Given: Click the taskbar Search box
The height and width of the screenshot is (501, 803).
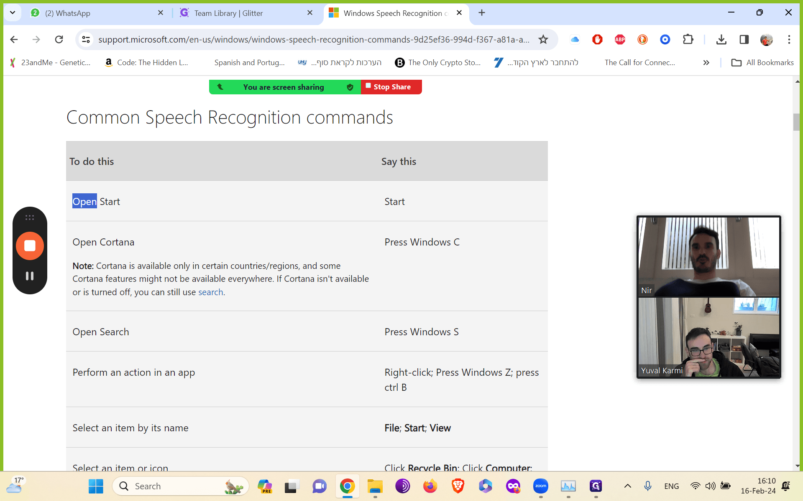Looking at the screenshot, I should click(x=181, y=486).
